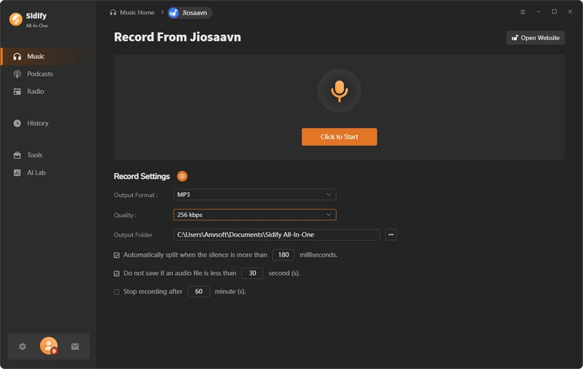The image size is (583, 369).
Task: Open settings via bottom-left gear icon
Action: (x=23, y=346)
